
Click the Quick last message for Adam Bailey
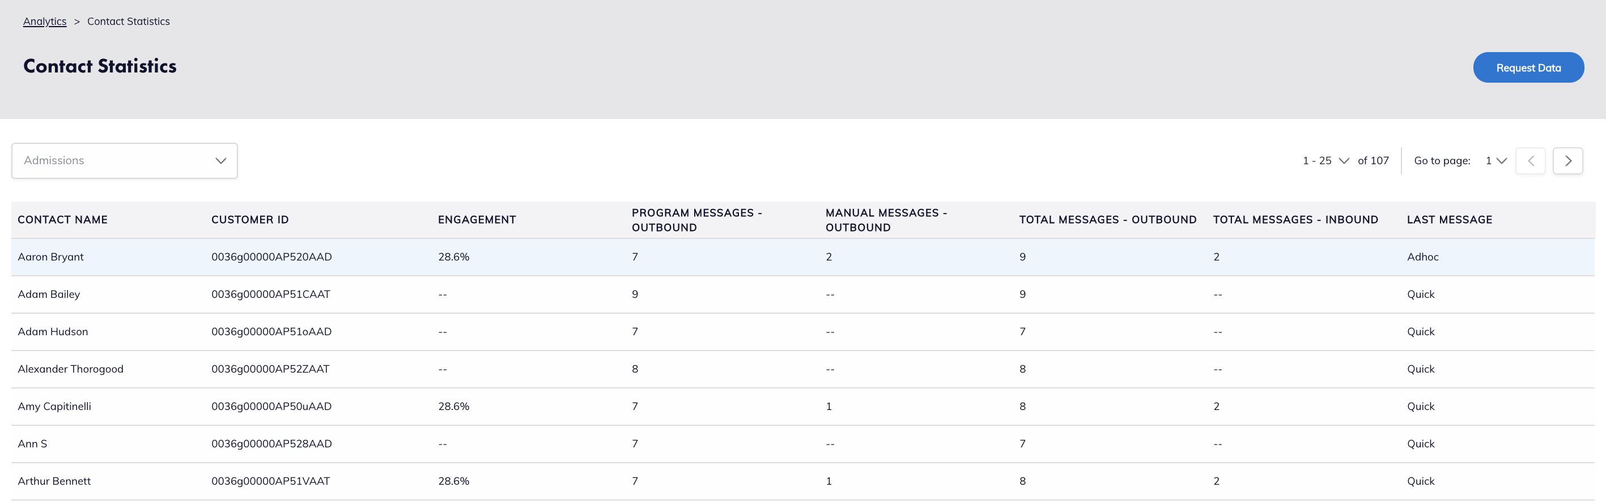[x=1421, y=294]
